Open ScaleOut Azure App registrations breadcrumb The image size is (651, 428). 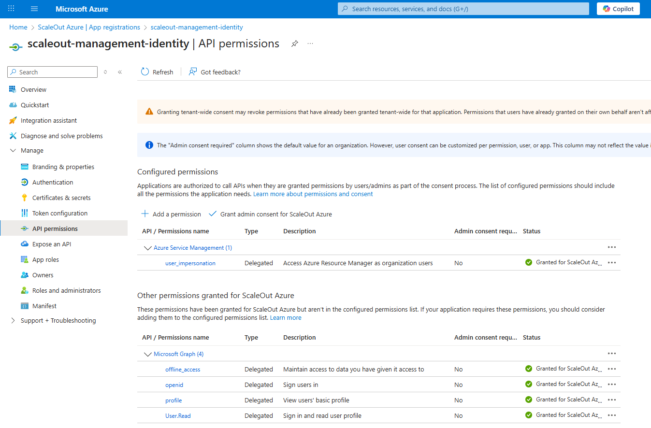point(89,27)
